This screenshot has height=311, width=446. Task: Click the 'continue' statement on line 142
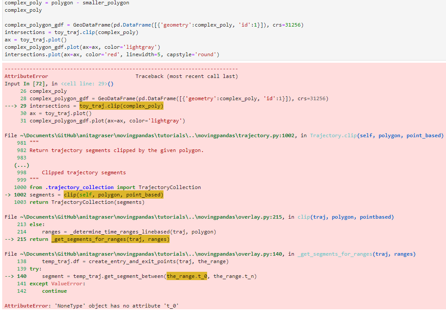tap(54, 291)
